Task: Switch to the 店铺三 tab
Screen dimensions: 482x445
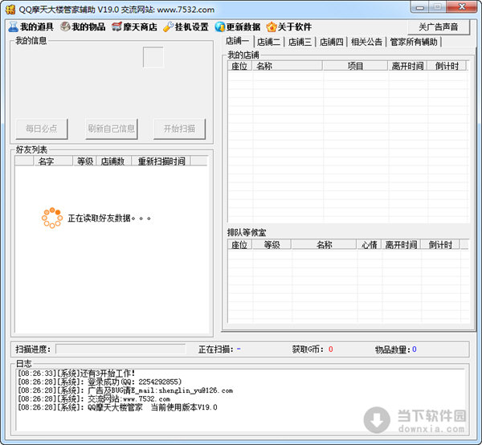Action: tap(300, 42)
